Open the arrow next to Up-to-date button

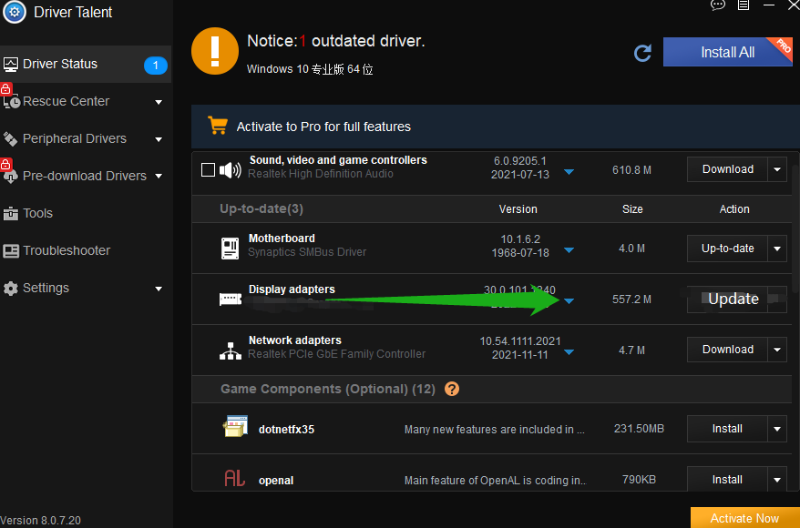(777, 249)
